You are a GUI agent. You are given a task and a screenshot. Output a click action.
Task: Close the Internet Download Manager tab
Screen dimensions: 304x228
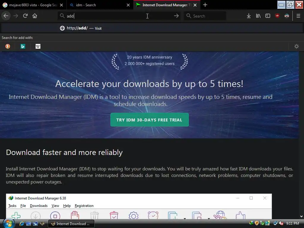click(x=195, y=5)
